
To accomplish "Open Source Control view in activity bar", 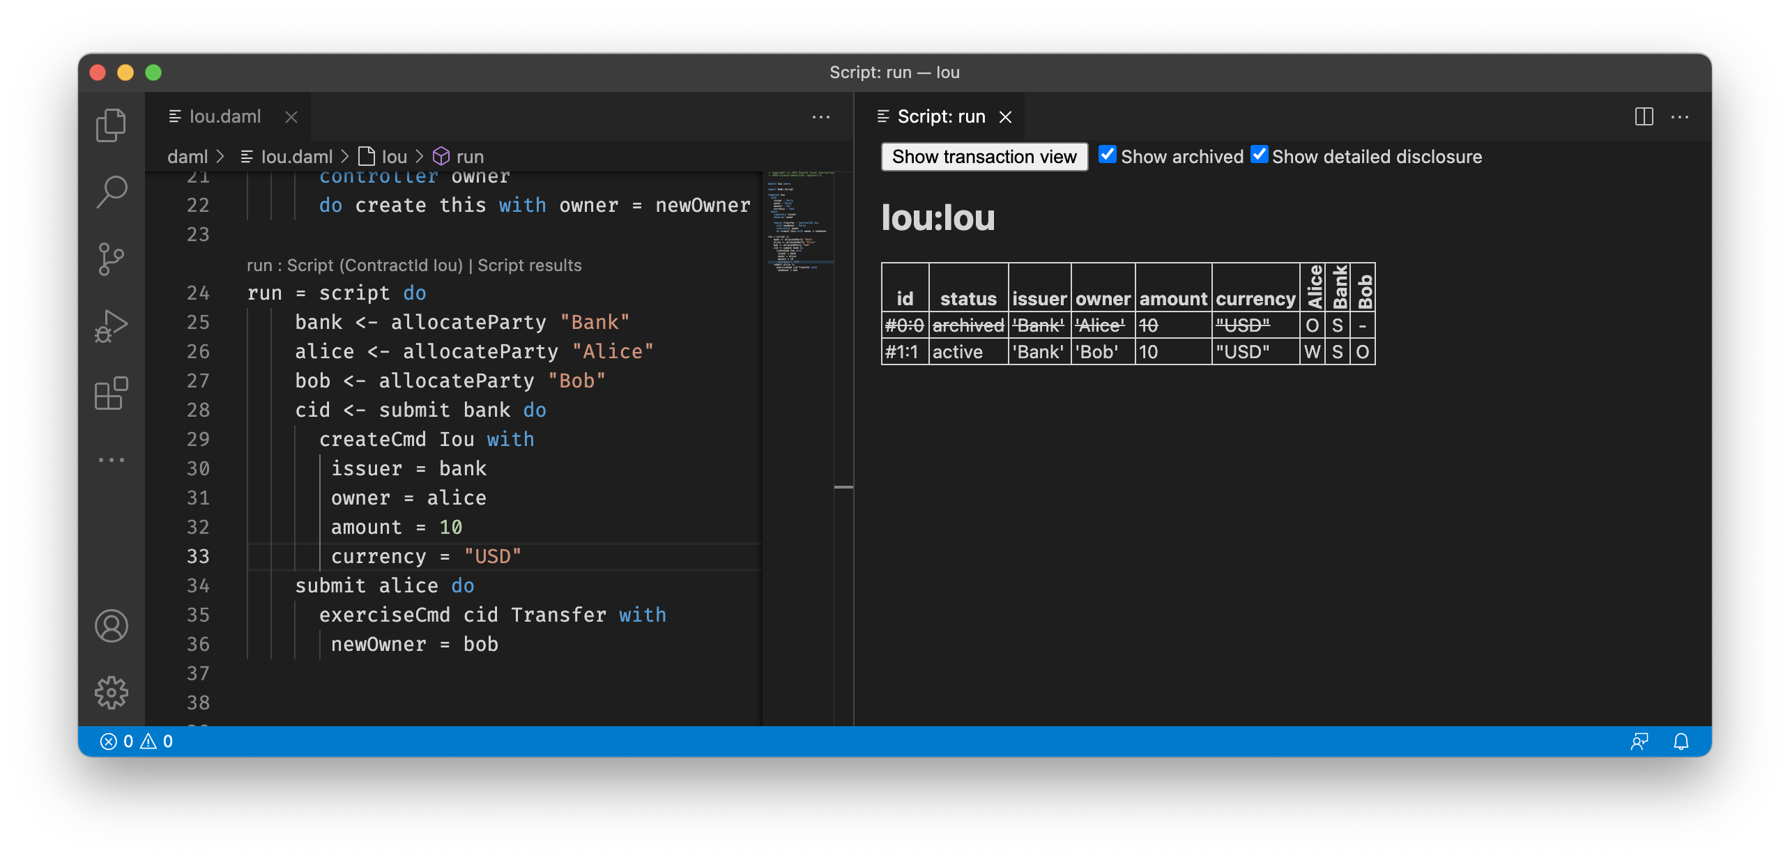I will click(x=111, y=259).
